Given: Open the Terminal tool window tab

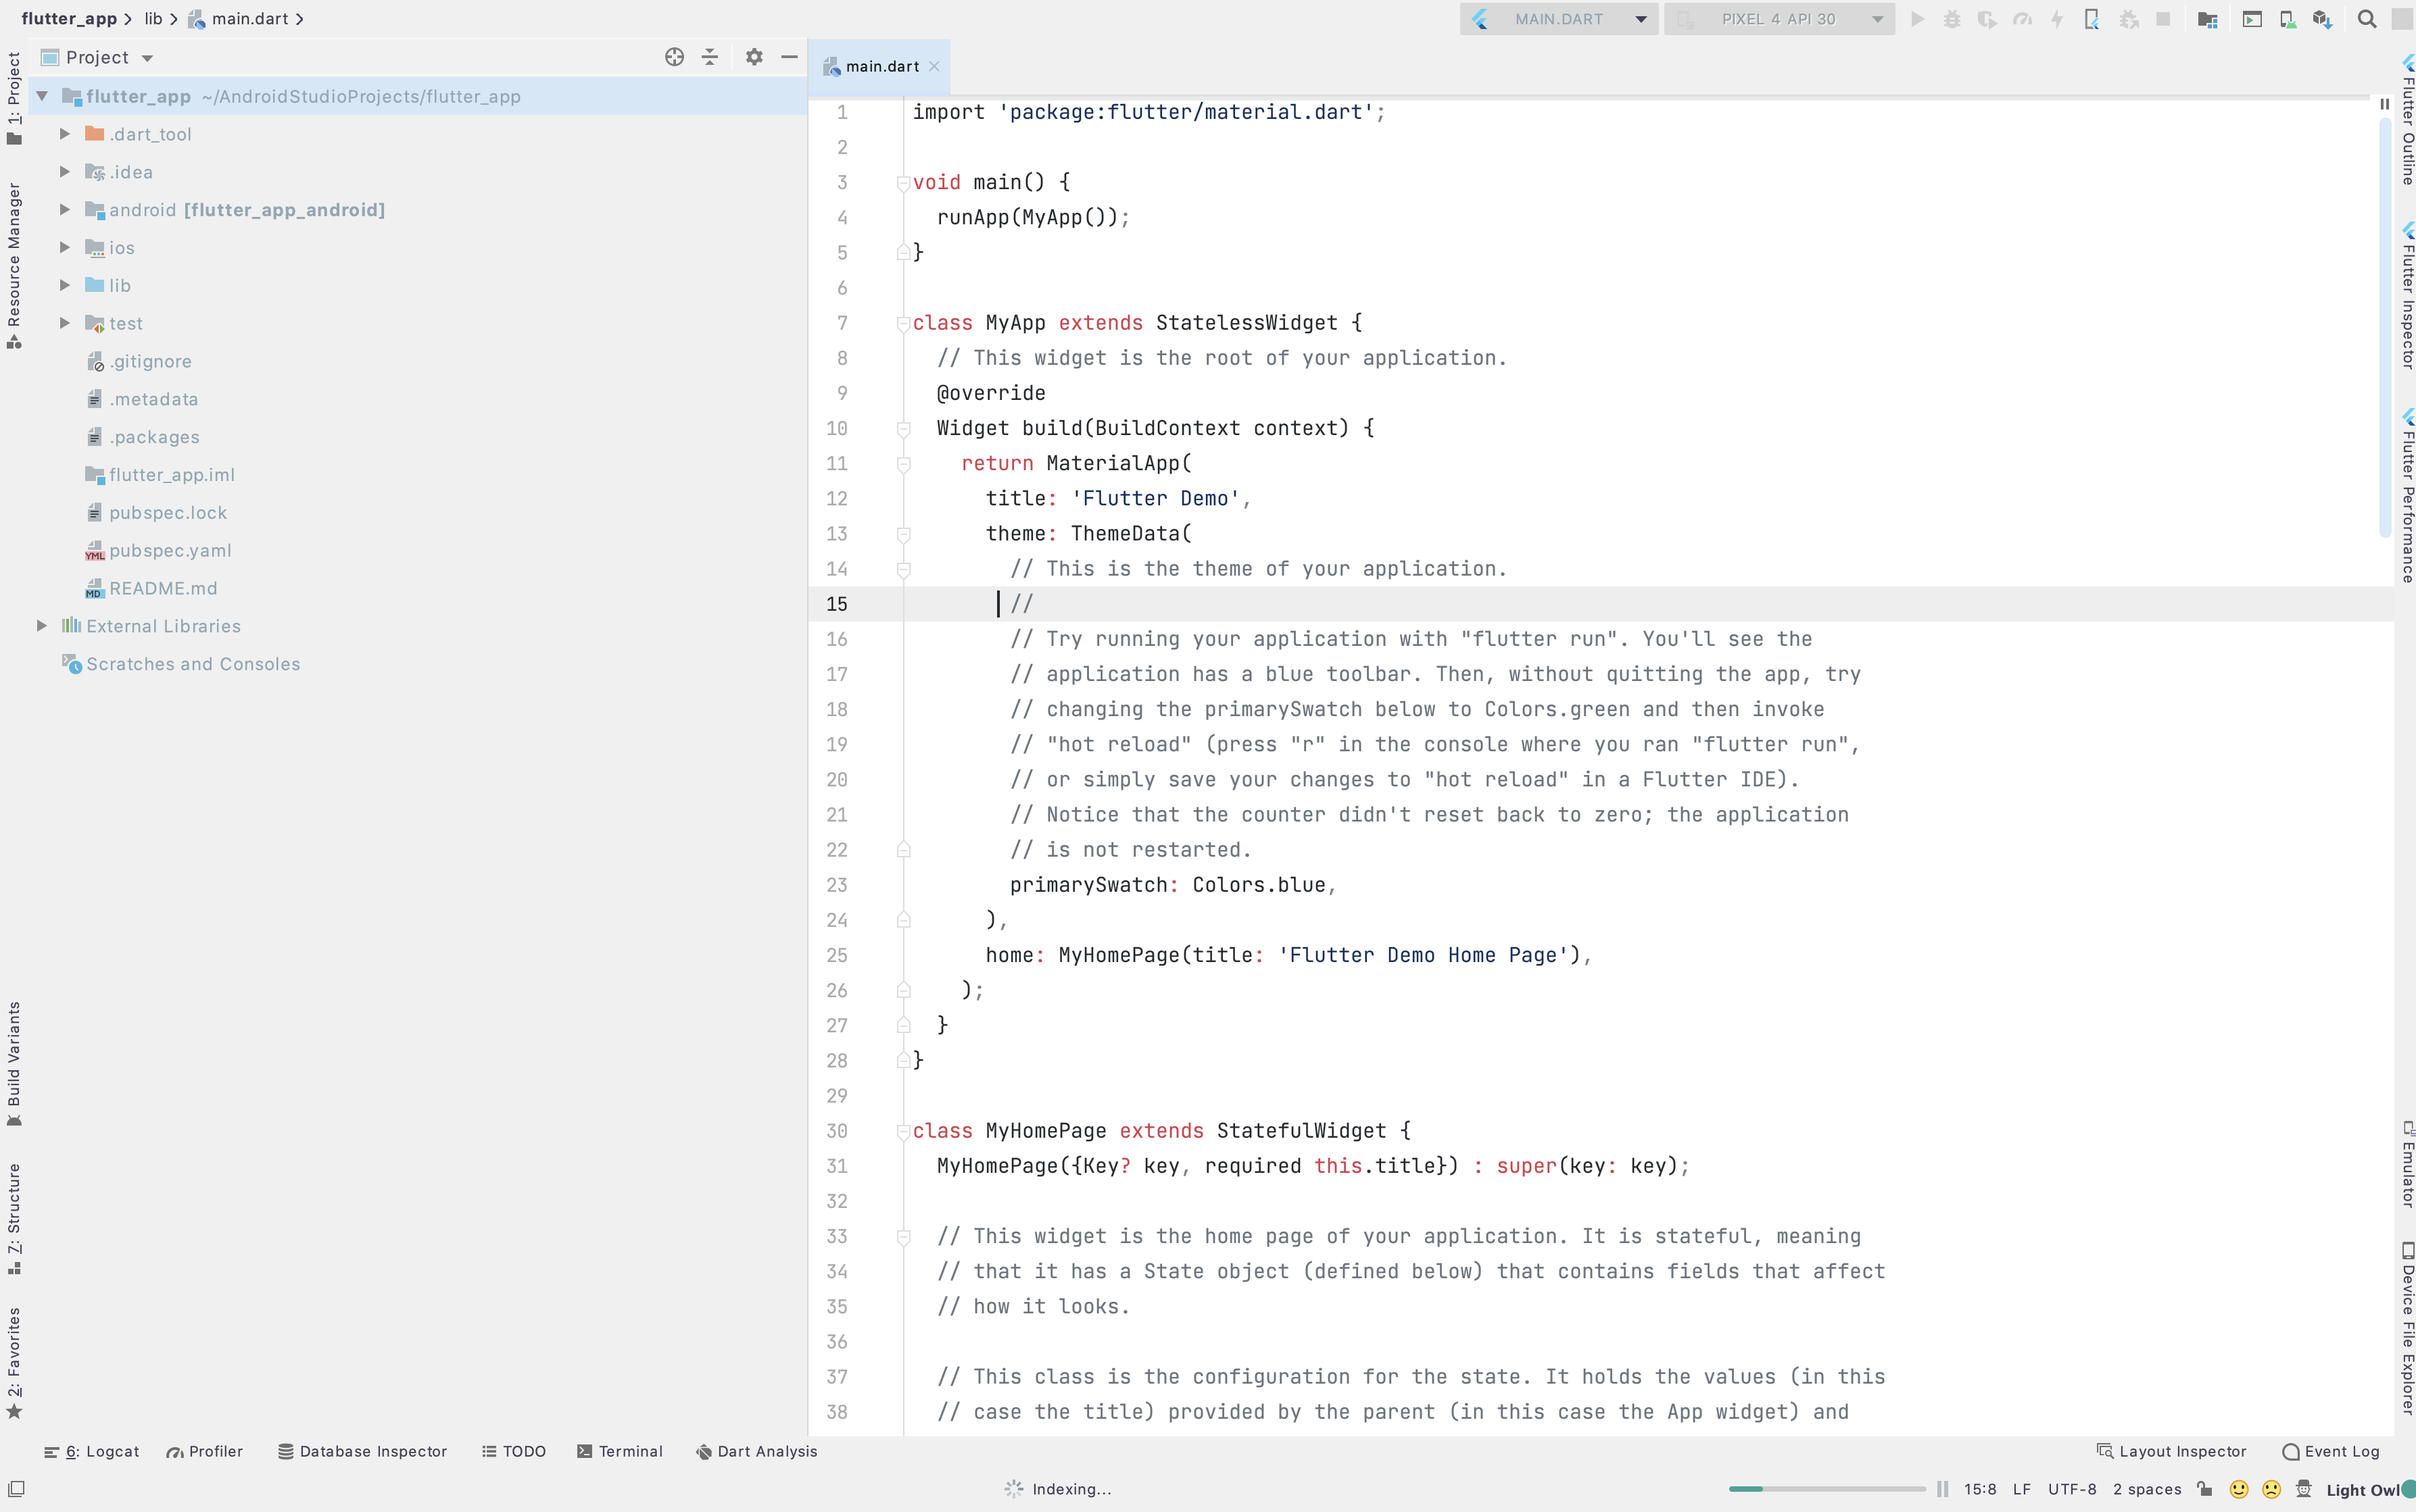Looking at the screenshot, I should tap(621, 1451).
